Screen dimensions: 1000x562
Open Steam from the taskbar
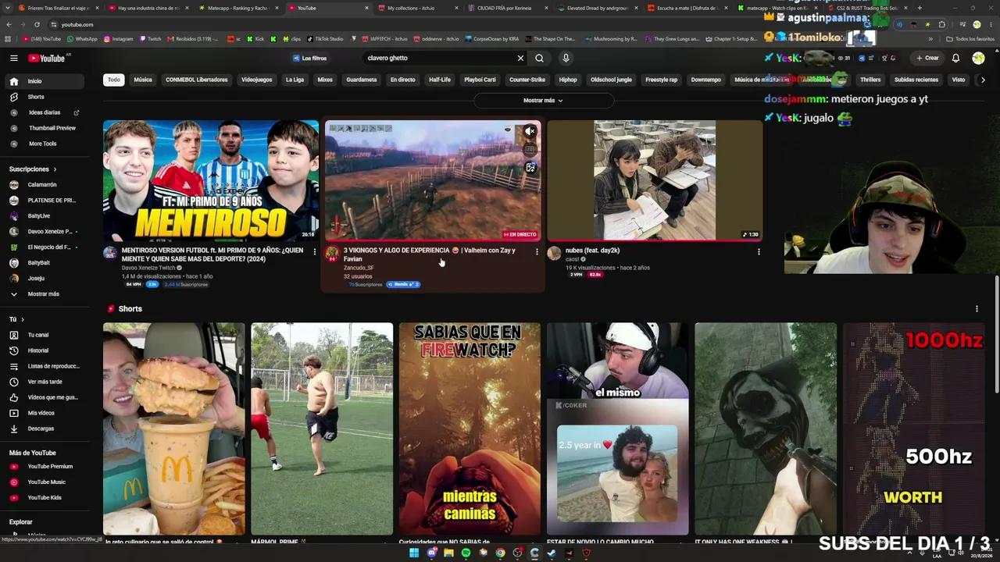pos(552,553)
